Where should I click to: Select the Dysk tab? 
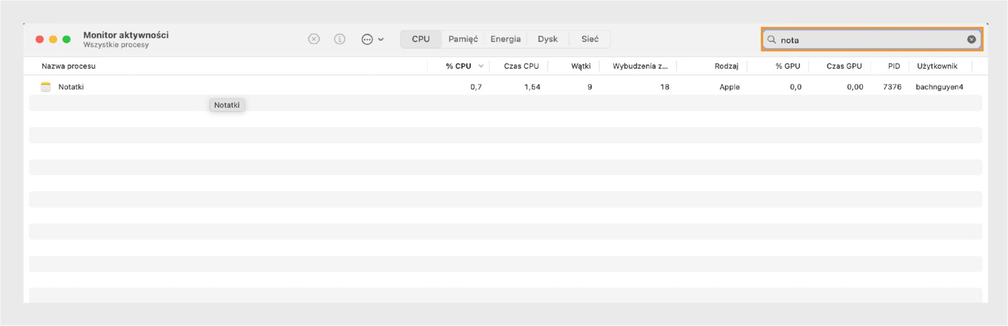point(548,39)
